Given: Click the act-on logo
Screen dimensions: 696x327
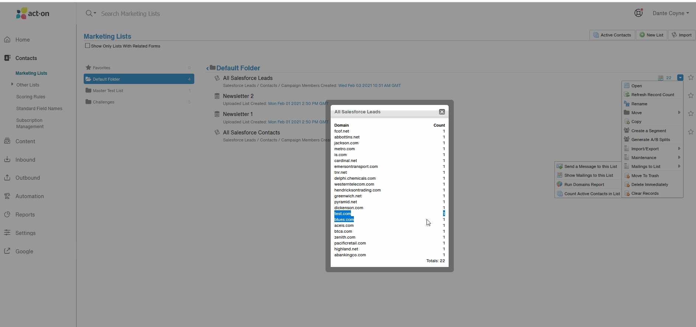Looking at the screenshot, I should [32, 13].
